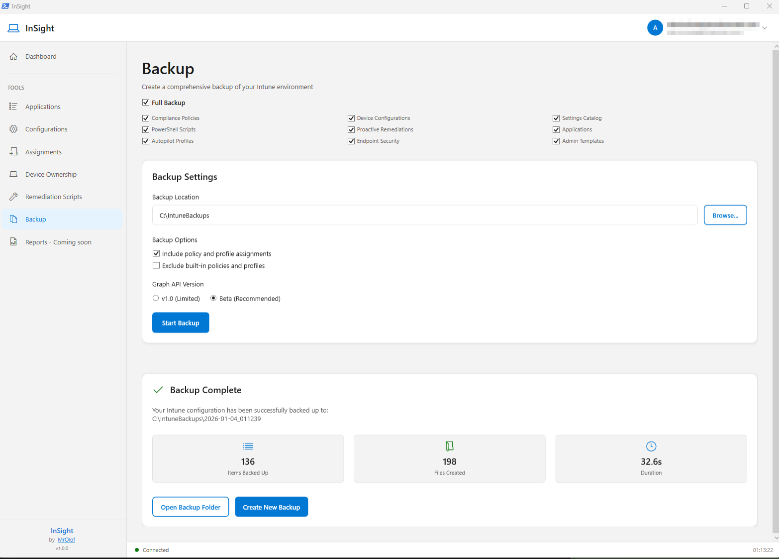Image resolution: width=779 pixels, height=559 pixels.
Task: Open the Assignments page
Action: click(x=62, y=152)
